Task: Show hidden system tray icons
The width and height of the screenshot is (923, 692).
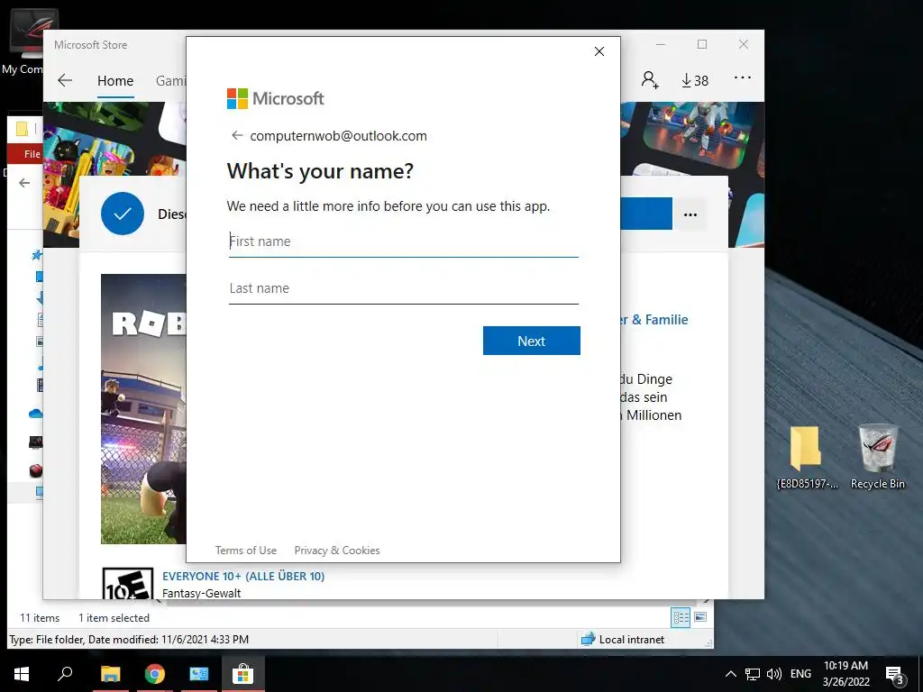Action: pos(730,674)
